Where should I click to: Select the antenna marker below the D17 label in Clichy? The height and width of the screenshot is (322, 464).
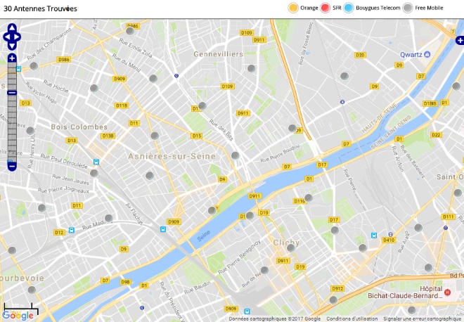click(335, 230)
